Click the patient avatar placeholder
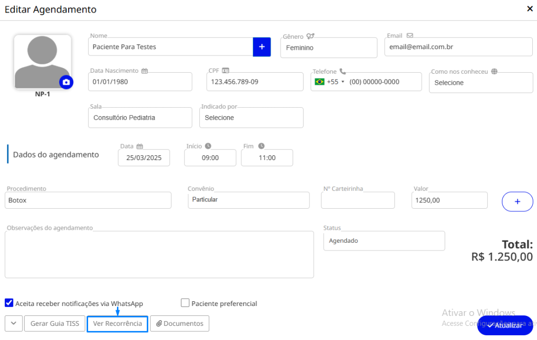Screen dimensions: 537x340 42,62
